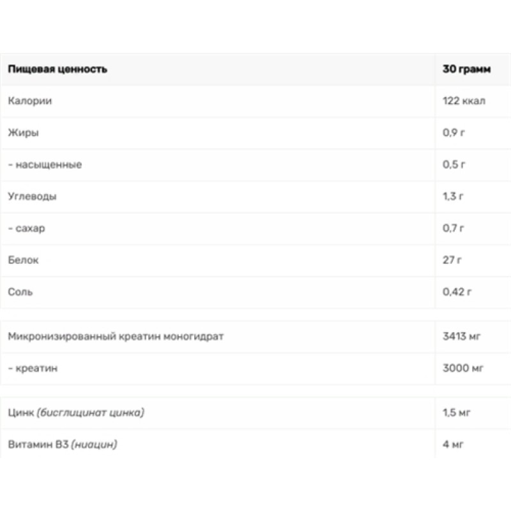This screenshot has width=511, height=511.
Task: Select the "Углеводы" row label
Action: pos(33,197)
